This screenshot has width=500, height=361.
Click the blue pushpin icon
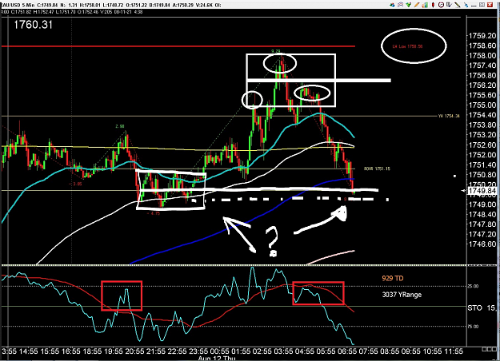pos(466,5)
